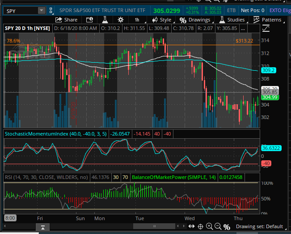Open the flask edit-studies icon
This screenshot has width=291, height=234.
click(105, 20)
